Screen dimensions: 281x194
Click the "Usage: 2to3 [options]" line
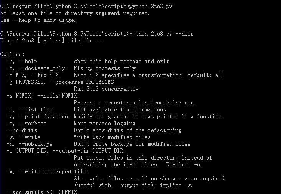tap(51, 41)
